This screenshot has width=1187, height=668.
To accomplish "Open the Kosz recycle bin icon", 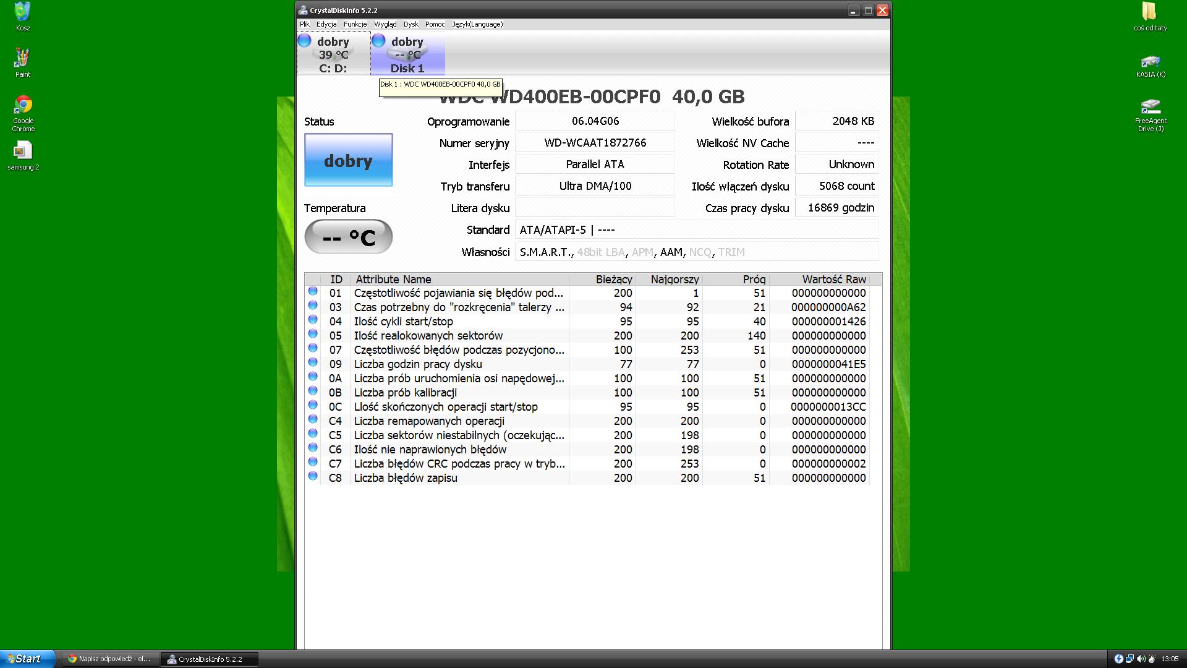I will (x=23, y=16).
